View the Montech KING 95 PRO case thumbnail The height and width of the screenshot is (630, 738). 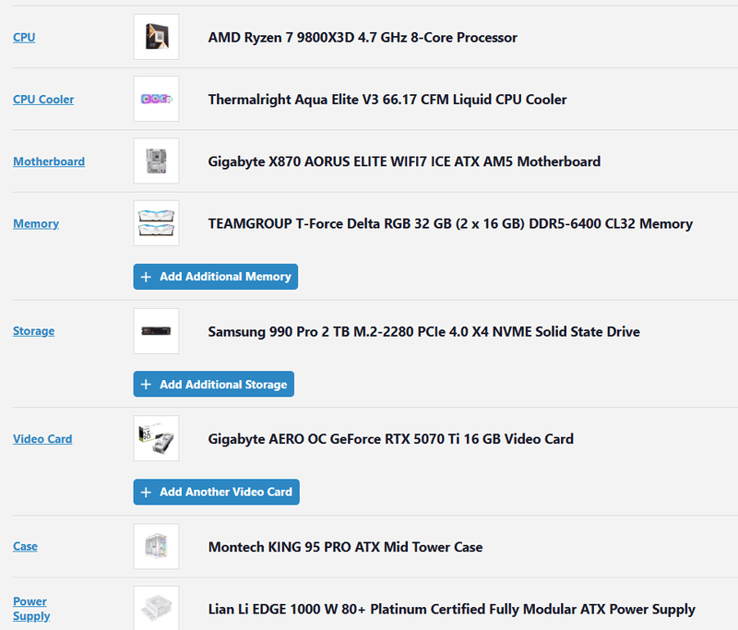(156, 546)
